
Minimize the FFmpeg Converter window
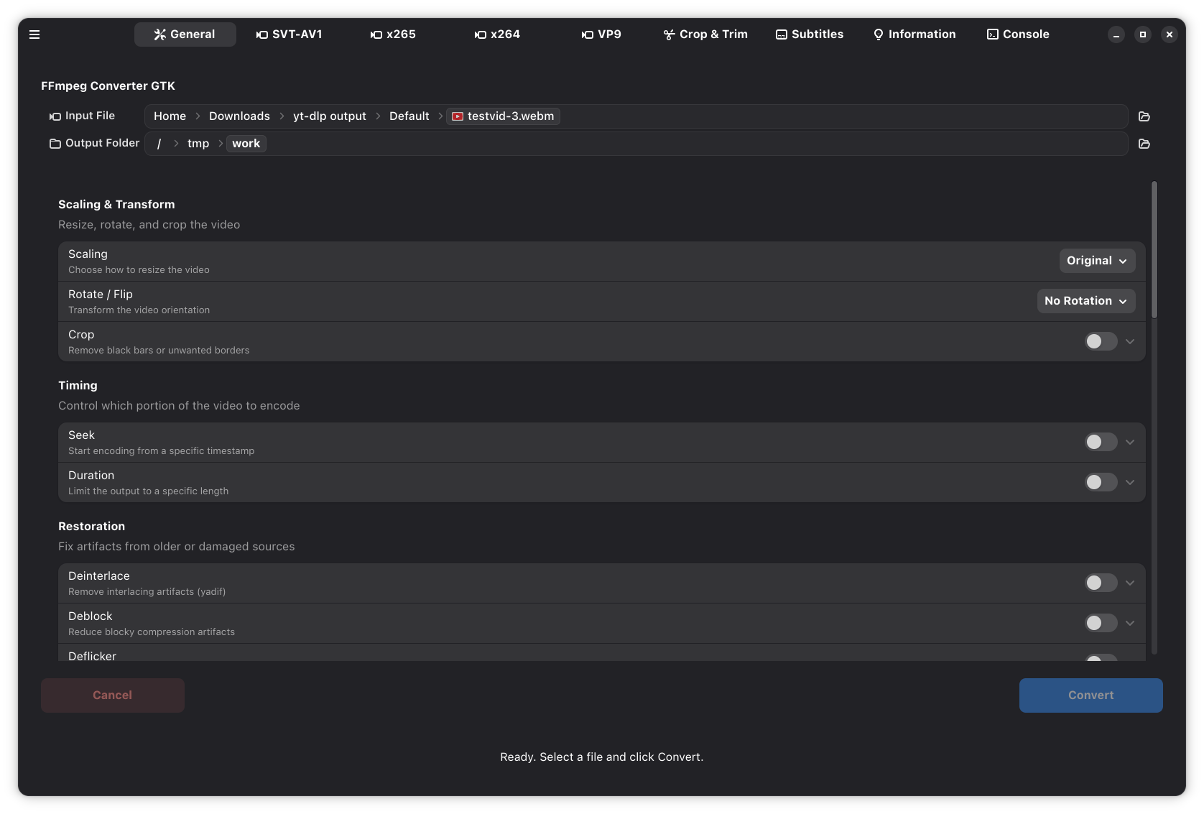click(x=1116, y=34)
